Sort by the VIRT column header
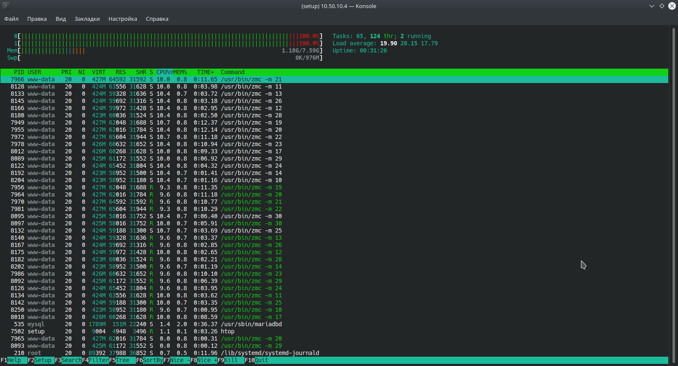The width and height of the screenshot is (678, 366). pyautogui.click(x=99, y=72)
